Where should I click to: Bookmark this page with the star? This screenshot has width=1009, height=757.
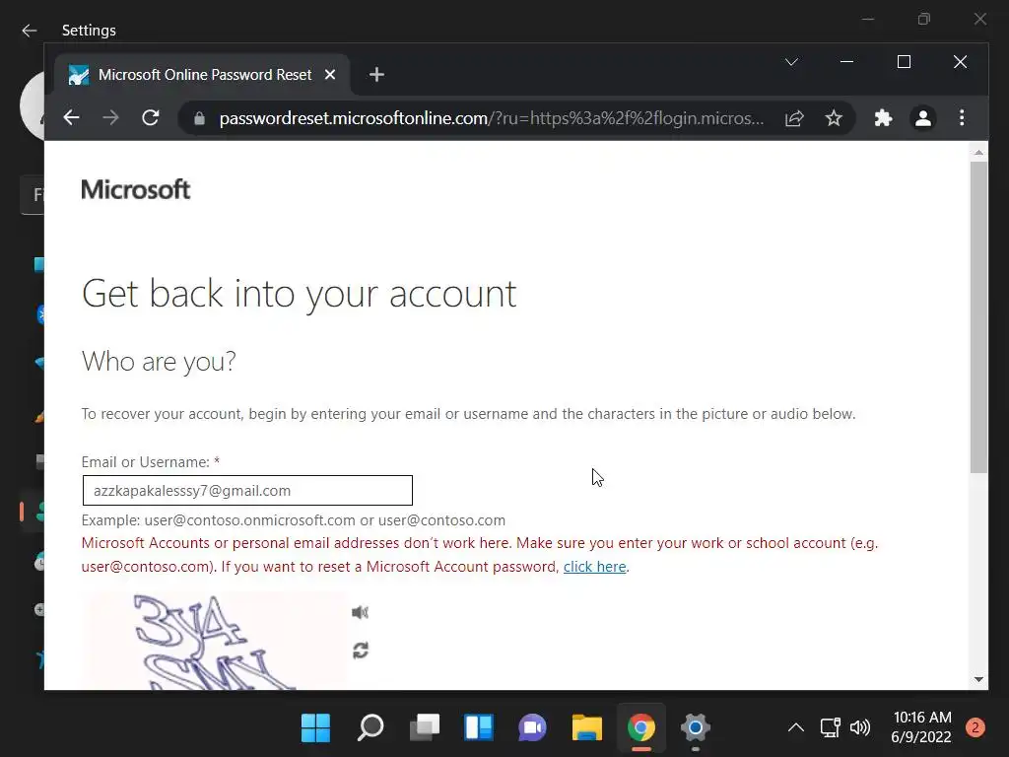click(834, 118)
